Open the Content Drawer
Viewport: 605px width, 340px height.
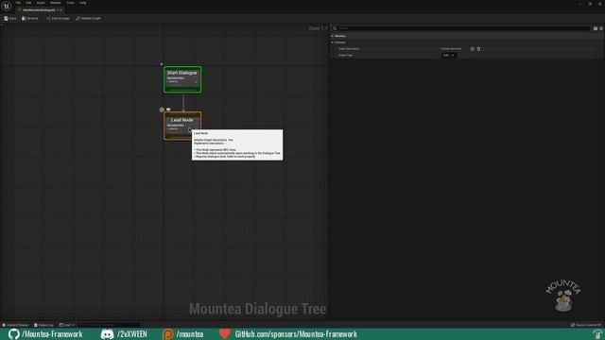click(x=15, y=325)
